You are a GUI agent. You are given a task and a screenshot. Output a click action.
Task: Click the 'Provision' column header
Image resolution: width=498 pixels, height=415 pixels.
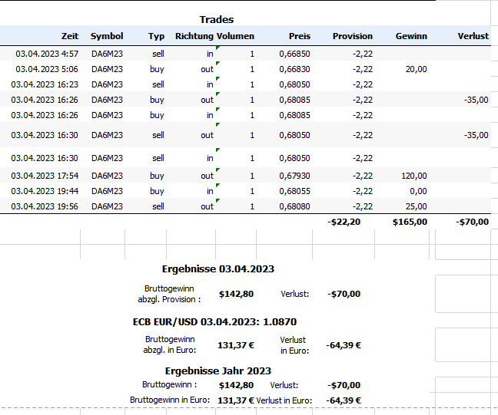pyautogui.click(x=353, y=36)
